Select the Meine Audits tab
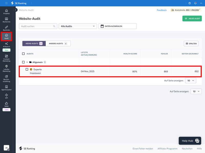 (x=34, y=44)
